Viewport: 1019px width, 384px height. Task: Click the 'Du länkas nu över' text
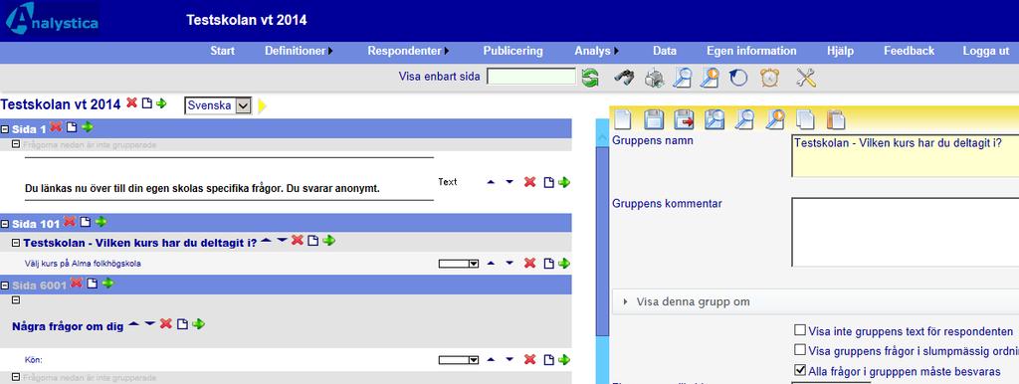click(201, 188)
